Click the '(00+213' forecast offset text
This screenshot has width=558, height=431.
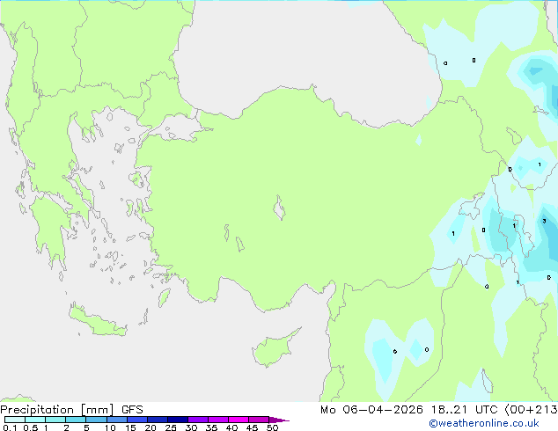click(531, 410)
